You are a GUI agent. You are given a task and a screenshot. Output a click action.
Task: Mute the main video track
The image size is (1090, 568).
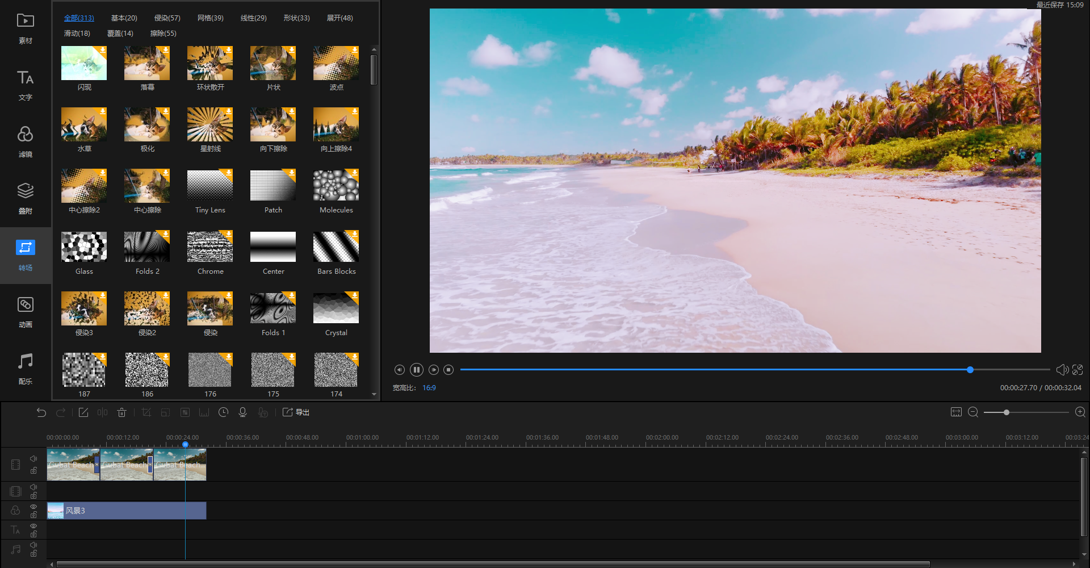pyautogui.click(x=33, y=458)
